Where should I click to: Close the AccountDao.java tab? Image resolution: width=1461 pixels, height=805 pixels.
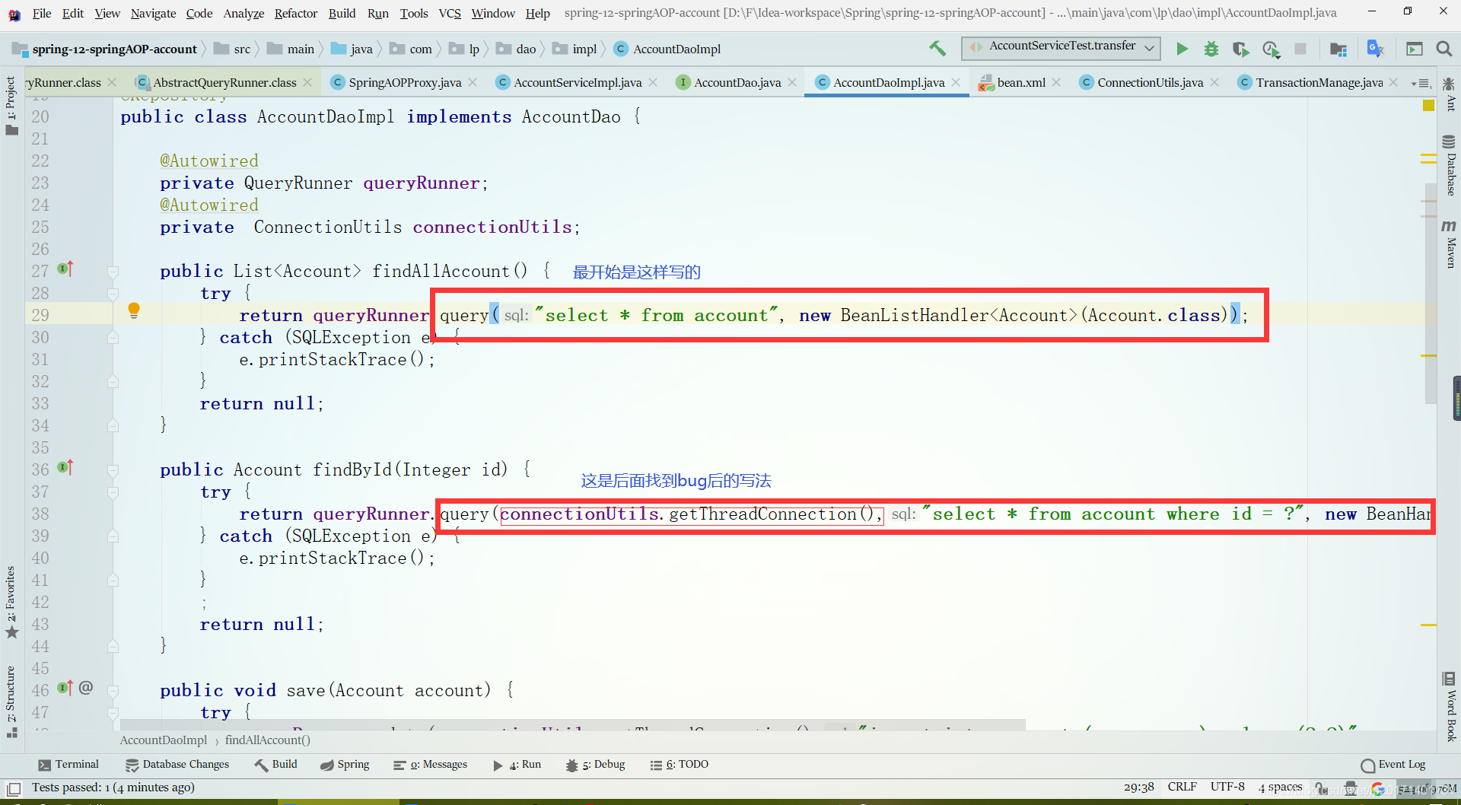pos(792,82)
